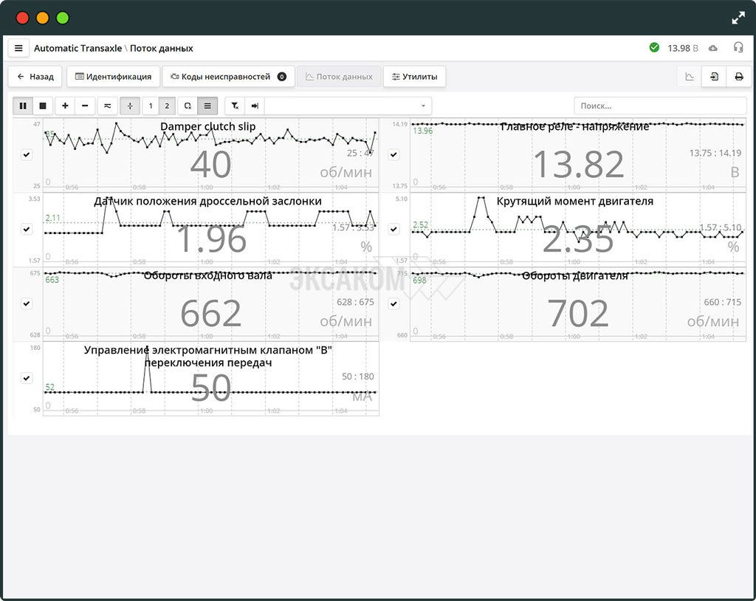756x601 pixels.
Task: Switch to two-column layout button
Action: [x=167, y=106]
